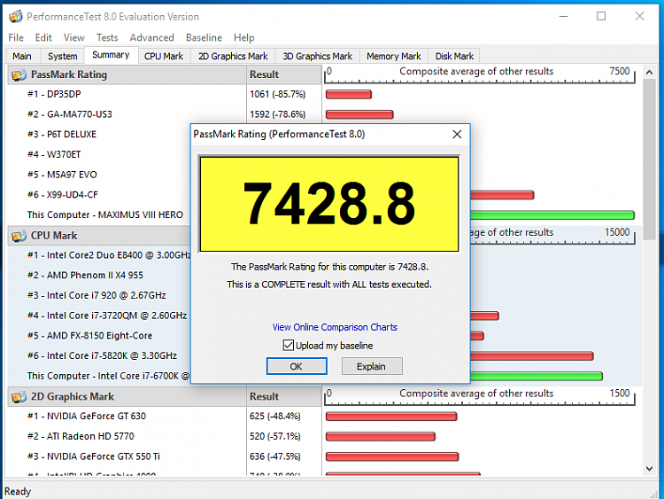Select the #4 - W370ET row
Viewport: 664px width, 499px height.
pyautogui.click(x=98, y=155)
